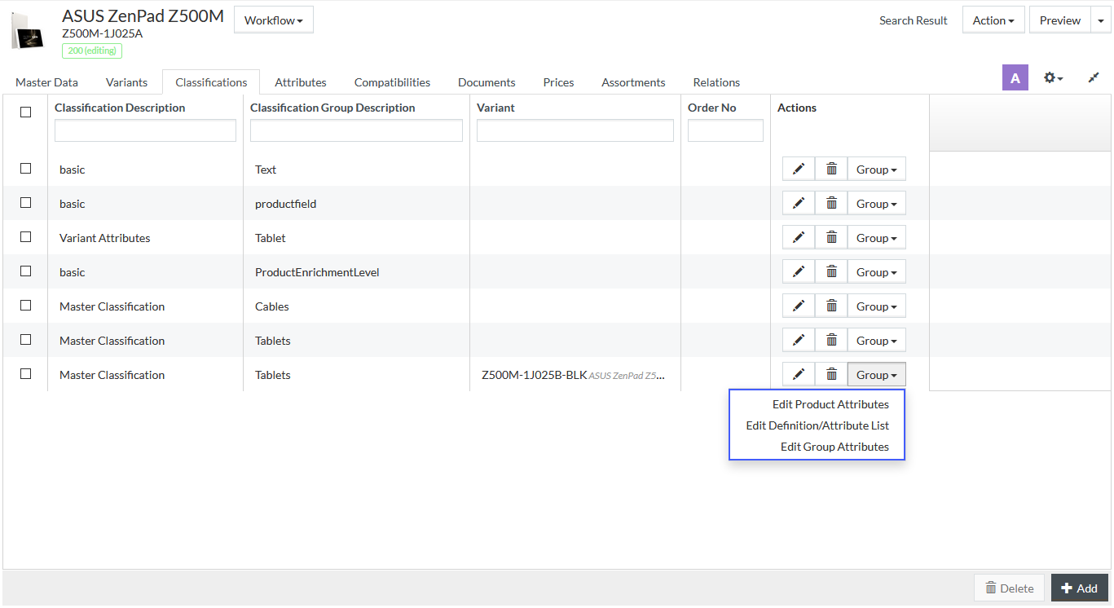Switch to the Documents tab
The height and width of the screenshot is (608, 1114).
coord(487,82)
